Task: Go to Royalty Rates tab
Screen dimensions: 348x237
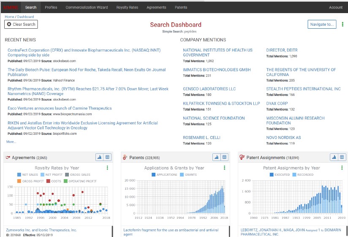Action: (x=127, y=7)
